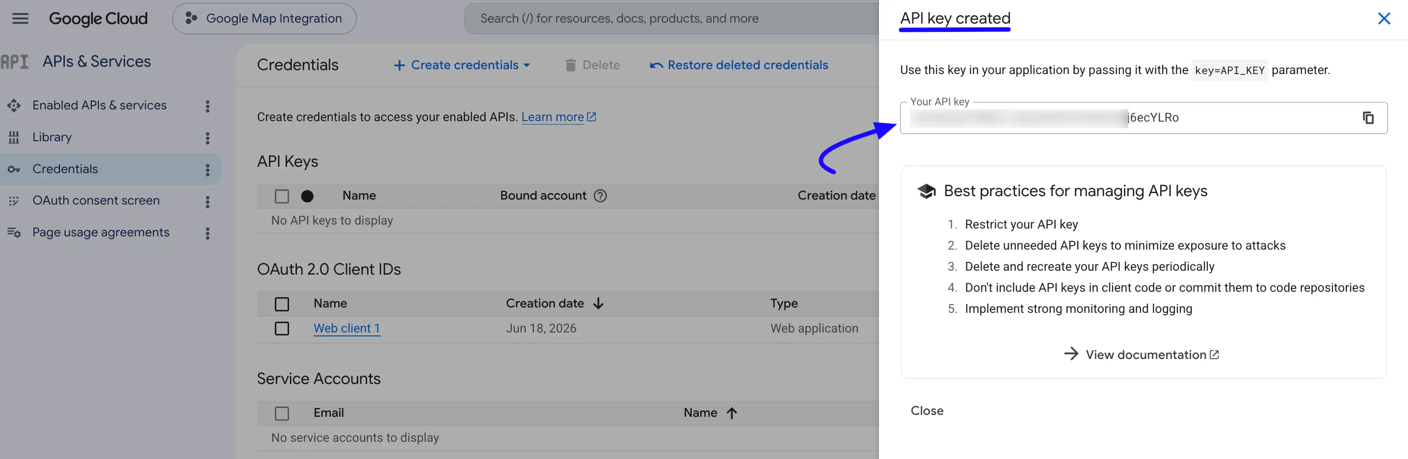This screenshot has width=1408, height=459.
Task: Open more options for Credentials
Action: point(208,170)
